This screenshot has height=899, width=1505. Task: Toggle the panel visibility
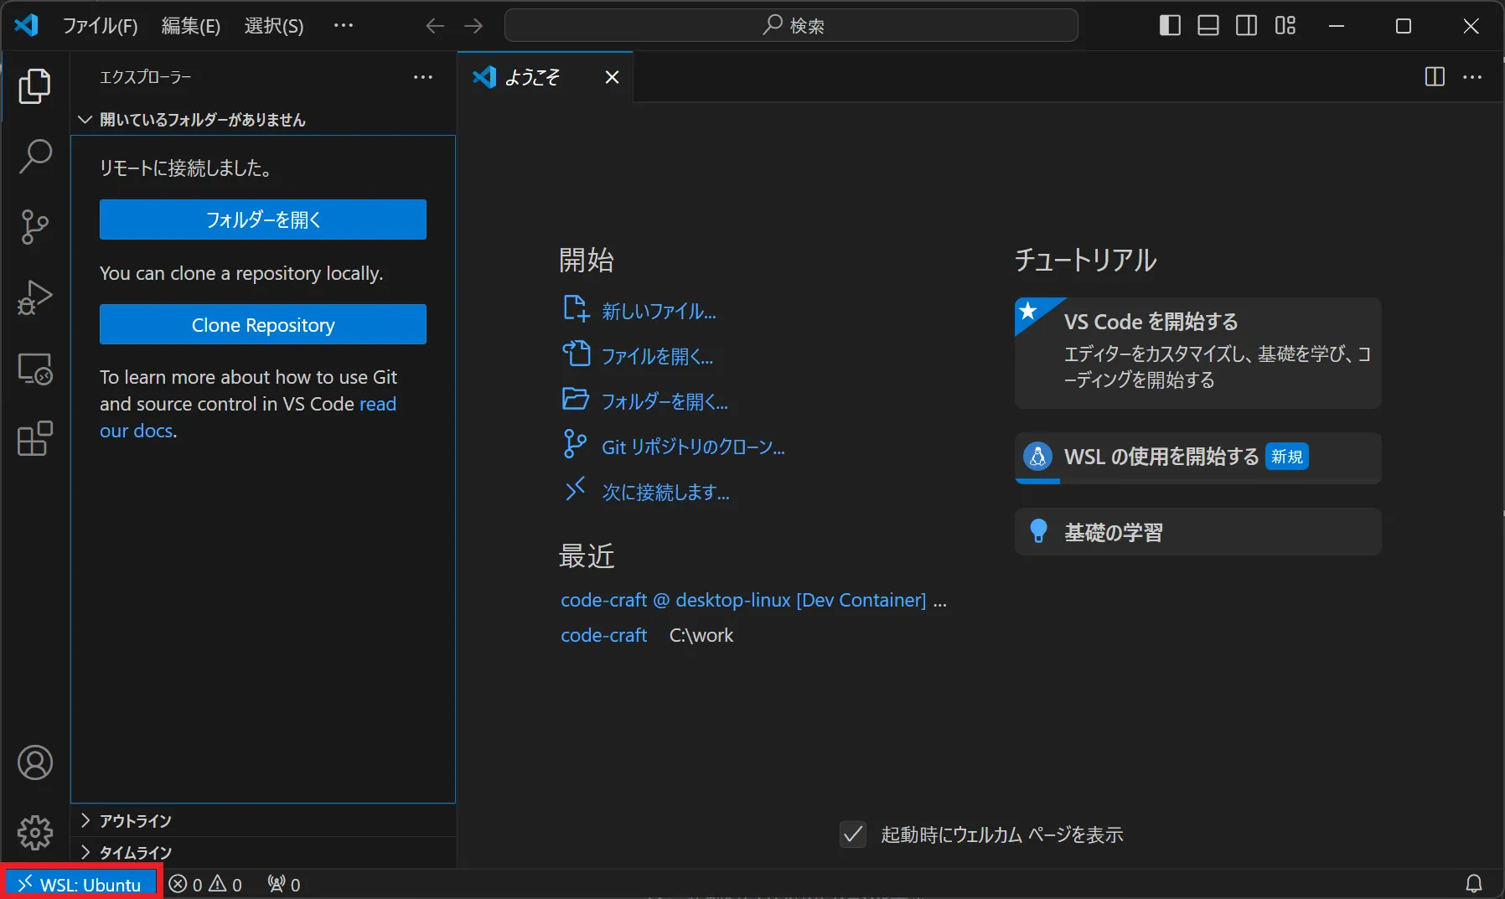pos(1208,25)
